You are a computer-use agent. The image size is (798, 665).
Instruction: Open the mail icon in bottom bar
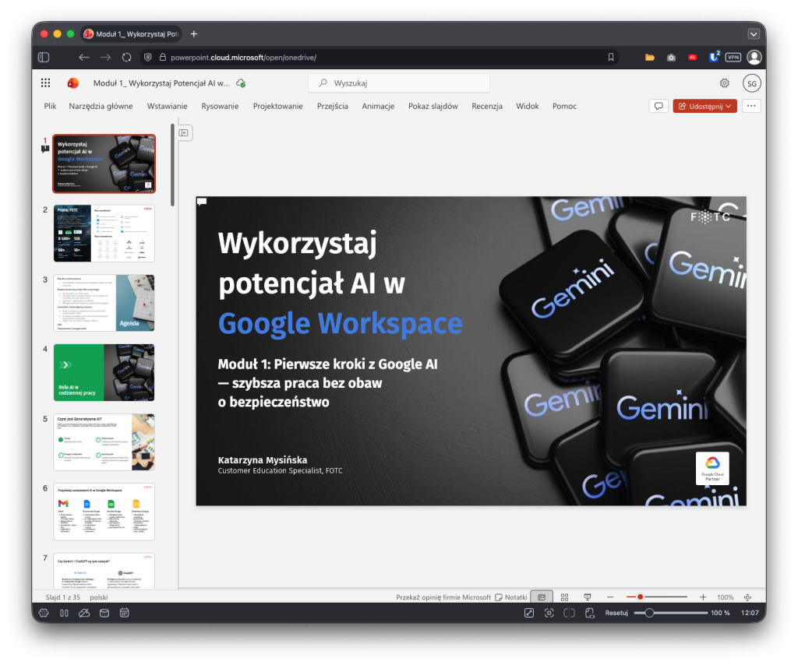tap(104, 613)
